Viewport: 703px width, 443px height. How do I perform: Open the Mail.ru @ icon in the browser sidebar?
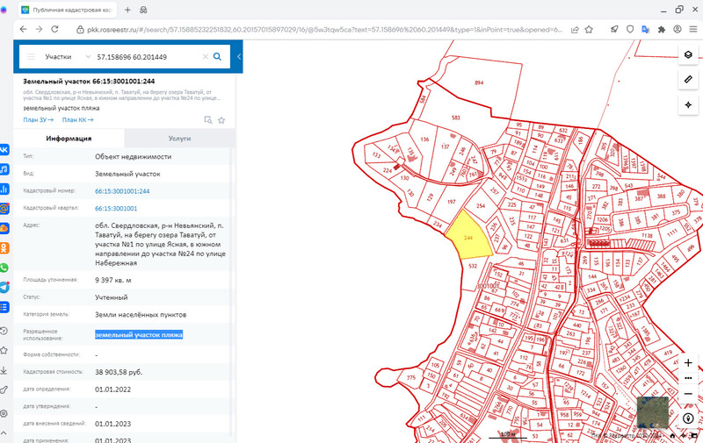(x=4, y=209)
